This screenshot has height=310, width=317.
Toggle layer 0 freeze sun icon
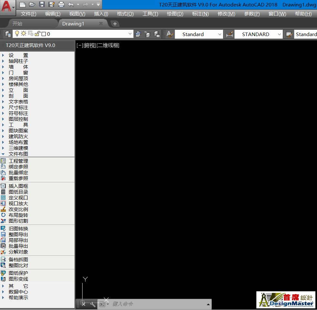click(24, 34)
